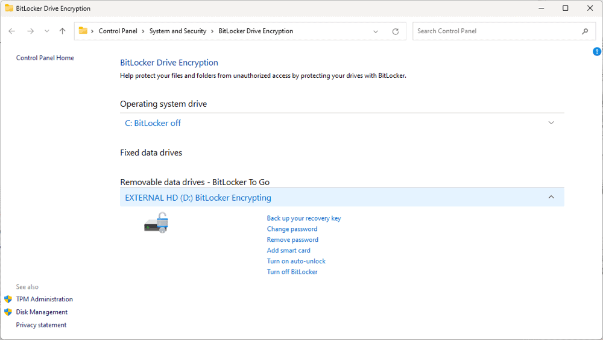Open the address bar history dropdown
Screen dimensions: 603x340
tap(376, 31)
